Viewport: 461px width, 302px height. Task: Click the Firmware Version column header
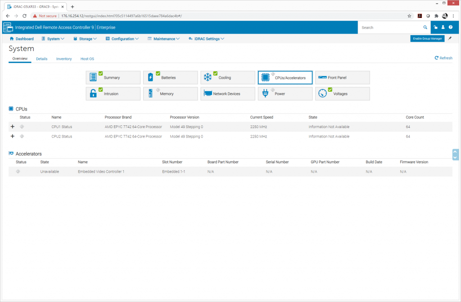(414, 162)
